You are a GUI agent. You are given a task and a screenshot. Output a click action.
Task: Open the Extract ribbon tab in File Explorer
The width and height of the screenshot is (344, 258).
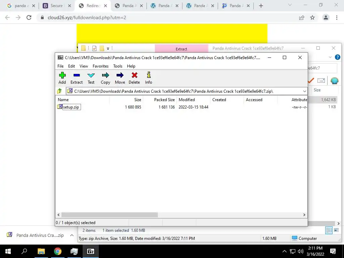(181, 49)
